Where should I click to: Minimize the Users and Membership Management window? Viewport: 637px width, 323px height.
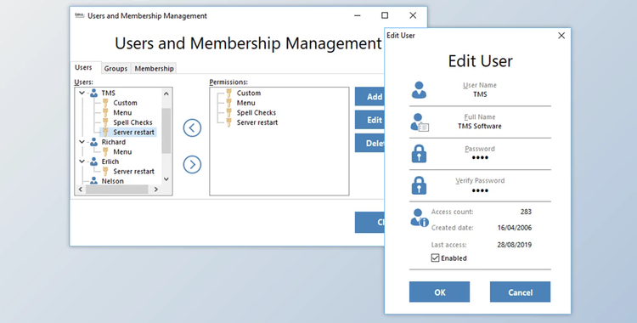[x=358, y=15]
